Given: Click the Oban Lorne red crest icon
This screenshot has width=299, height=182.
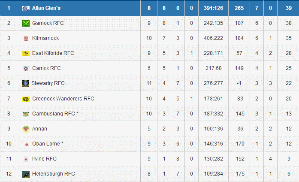Looking at the screenshot, I should pyautogui.click(x=26, y=144).
